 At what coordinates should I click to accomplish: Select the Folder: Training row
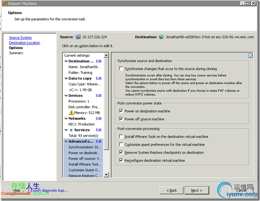coord(80,73)
